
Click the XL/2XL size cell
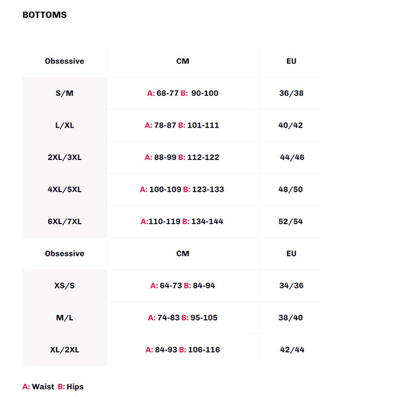coord(65,350)
